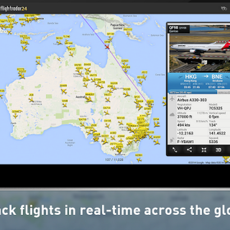Click the altitude value 37000 ft

[x=184, y=117]
